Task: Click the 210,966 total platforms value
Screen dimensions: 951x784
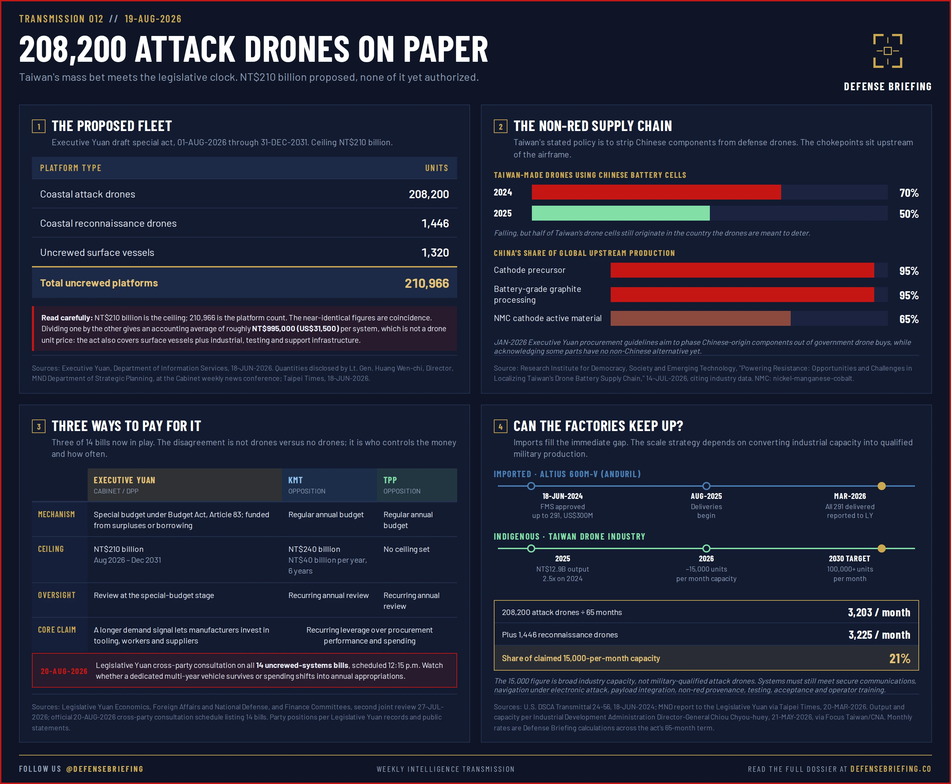Action: [427, 284]
